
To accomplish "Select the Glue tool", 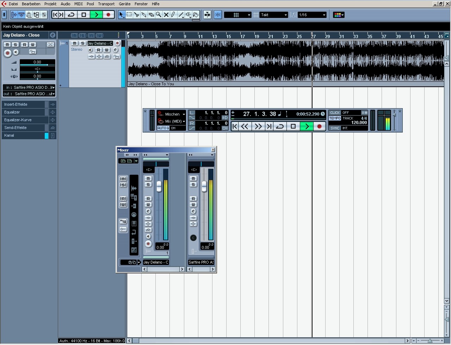I will (x=144, y=15).
